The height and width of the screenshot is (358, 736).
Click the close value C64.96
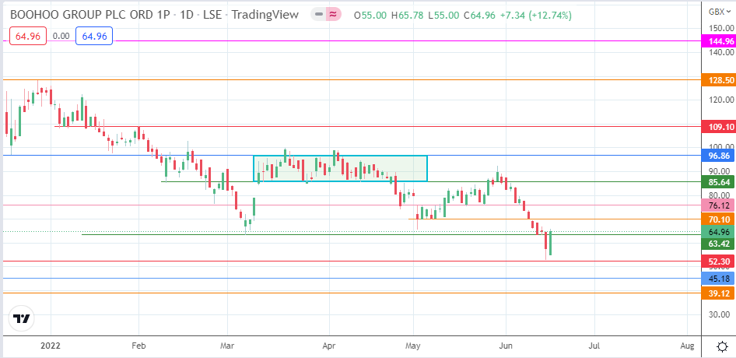point(479,15)
